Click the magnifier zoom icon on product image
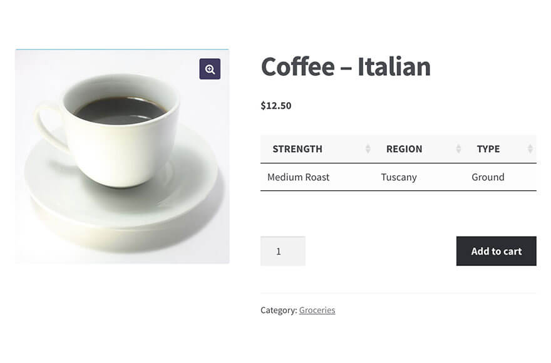 click(x=210, y=69)
